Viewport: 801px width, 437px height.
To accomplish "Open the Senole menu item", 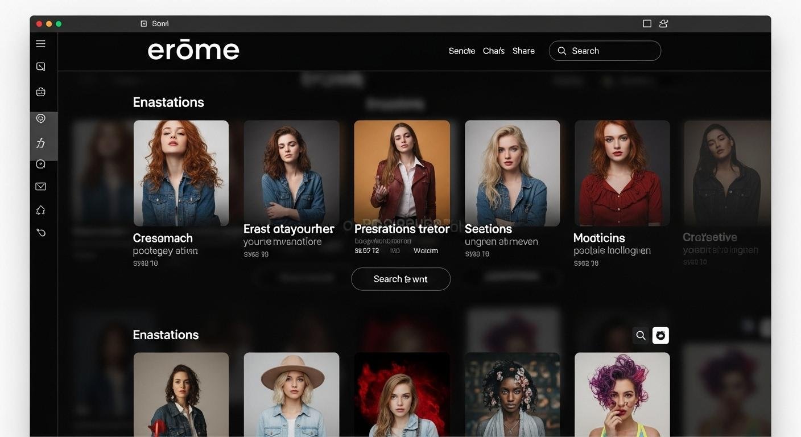I will tap(461, 51).
